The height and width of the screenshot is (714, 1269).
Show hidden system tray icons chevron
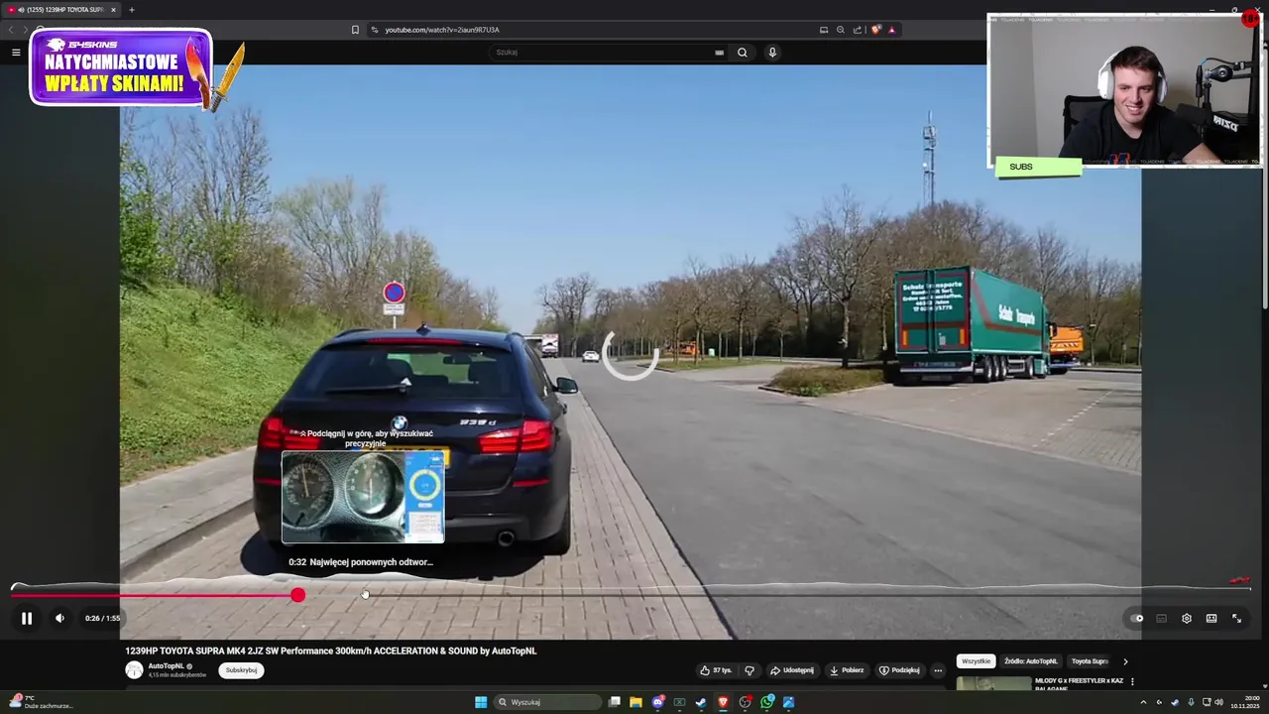tap(1143, 702)
